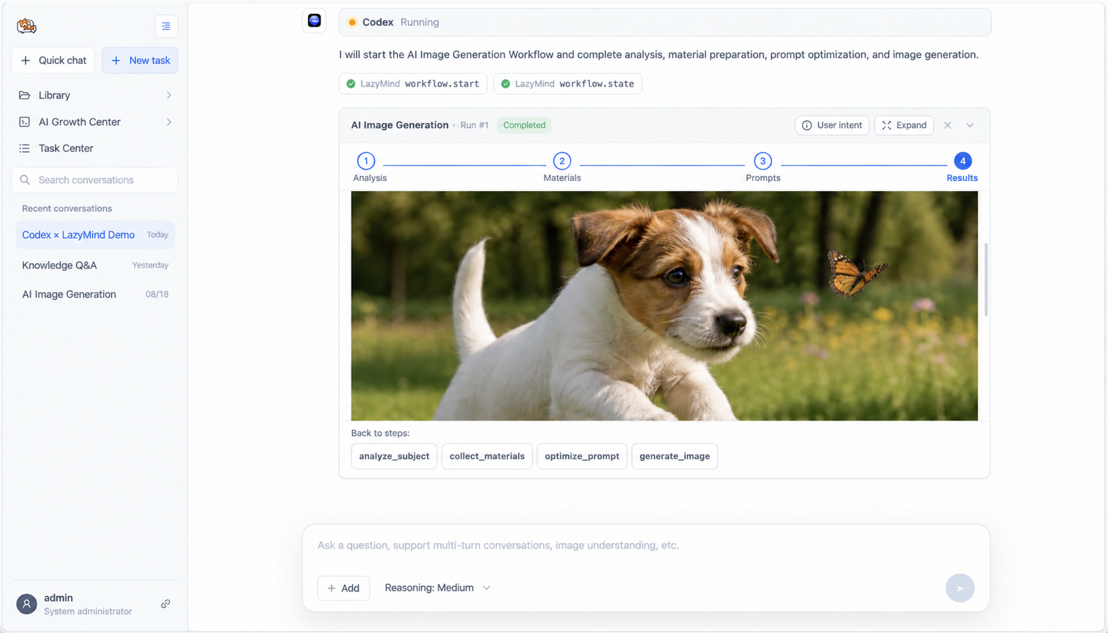
Task: Click the link icon beside admin
Action: (166, 604)
